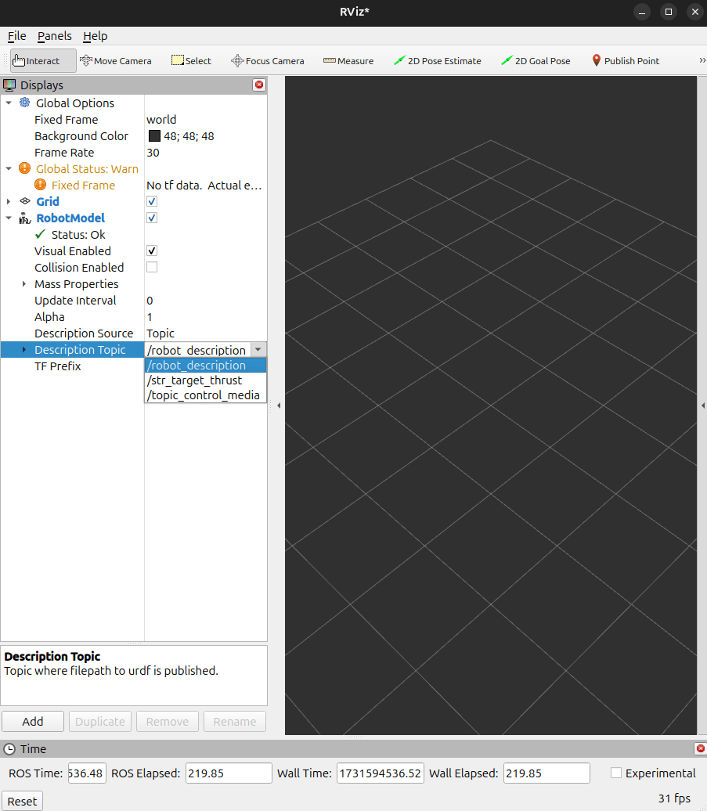This screenshot has height=811, width=707.
Task: Select the TF Prefix row
Action: point(133,366)
